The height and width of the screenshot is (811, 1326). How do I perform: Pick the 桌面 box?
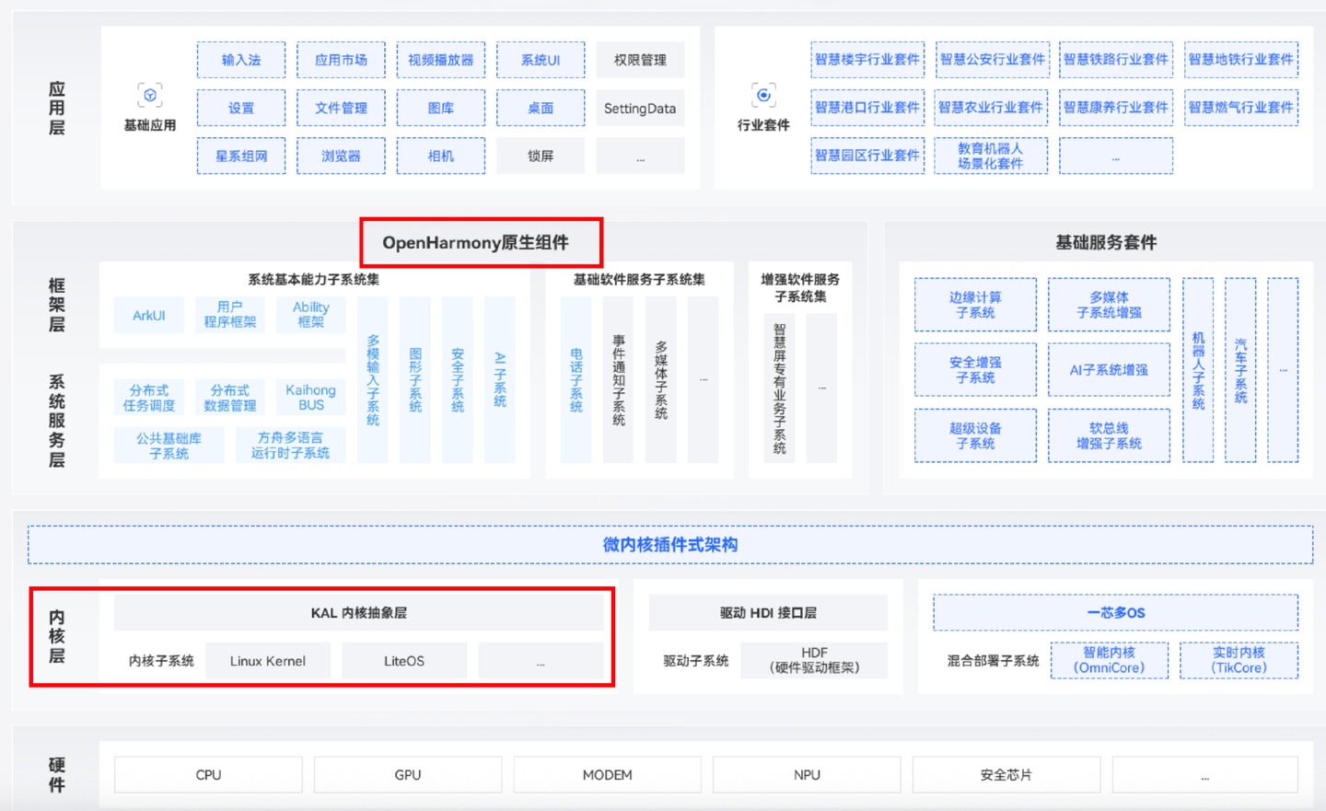click(541, 108)
